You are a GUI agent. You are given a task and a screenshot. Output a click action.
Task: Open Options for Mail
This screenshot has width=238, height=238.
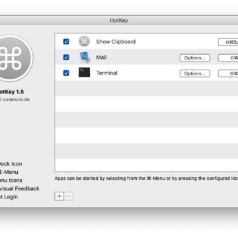coord(195,58)
